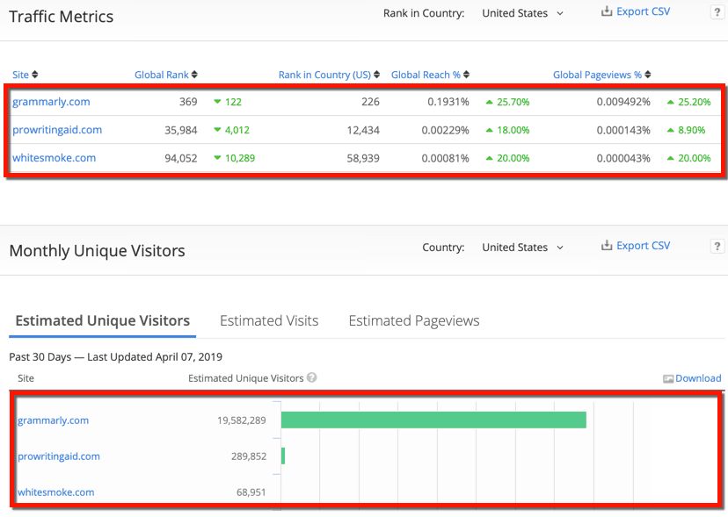Click the global rank value 369

pyautogui.click(x=188, y=102)
